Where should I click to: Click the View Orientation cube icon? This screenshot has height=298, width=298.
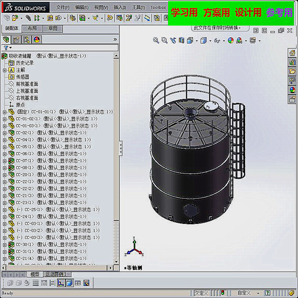click(190, 40)
